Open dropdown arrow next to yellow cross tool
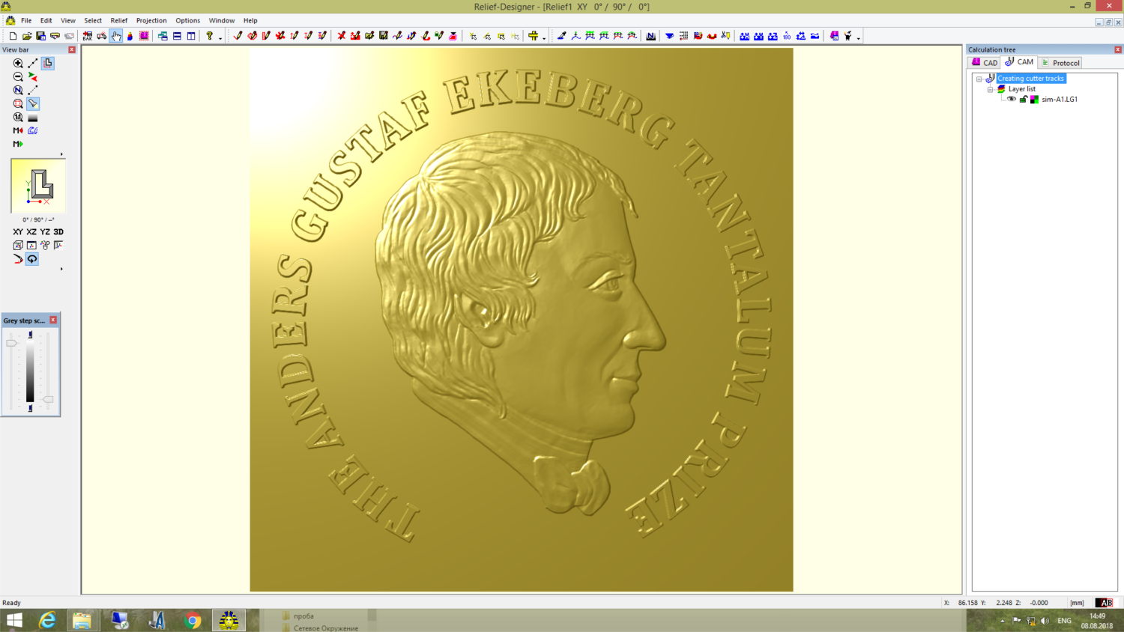The width and height of the screenshot is (1124, 632). click(544, 37)
